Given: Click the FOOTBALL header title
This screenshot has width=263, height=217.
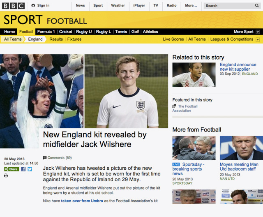Looking at the screenshot, I should click(x=67, y=21).
